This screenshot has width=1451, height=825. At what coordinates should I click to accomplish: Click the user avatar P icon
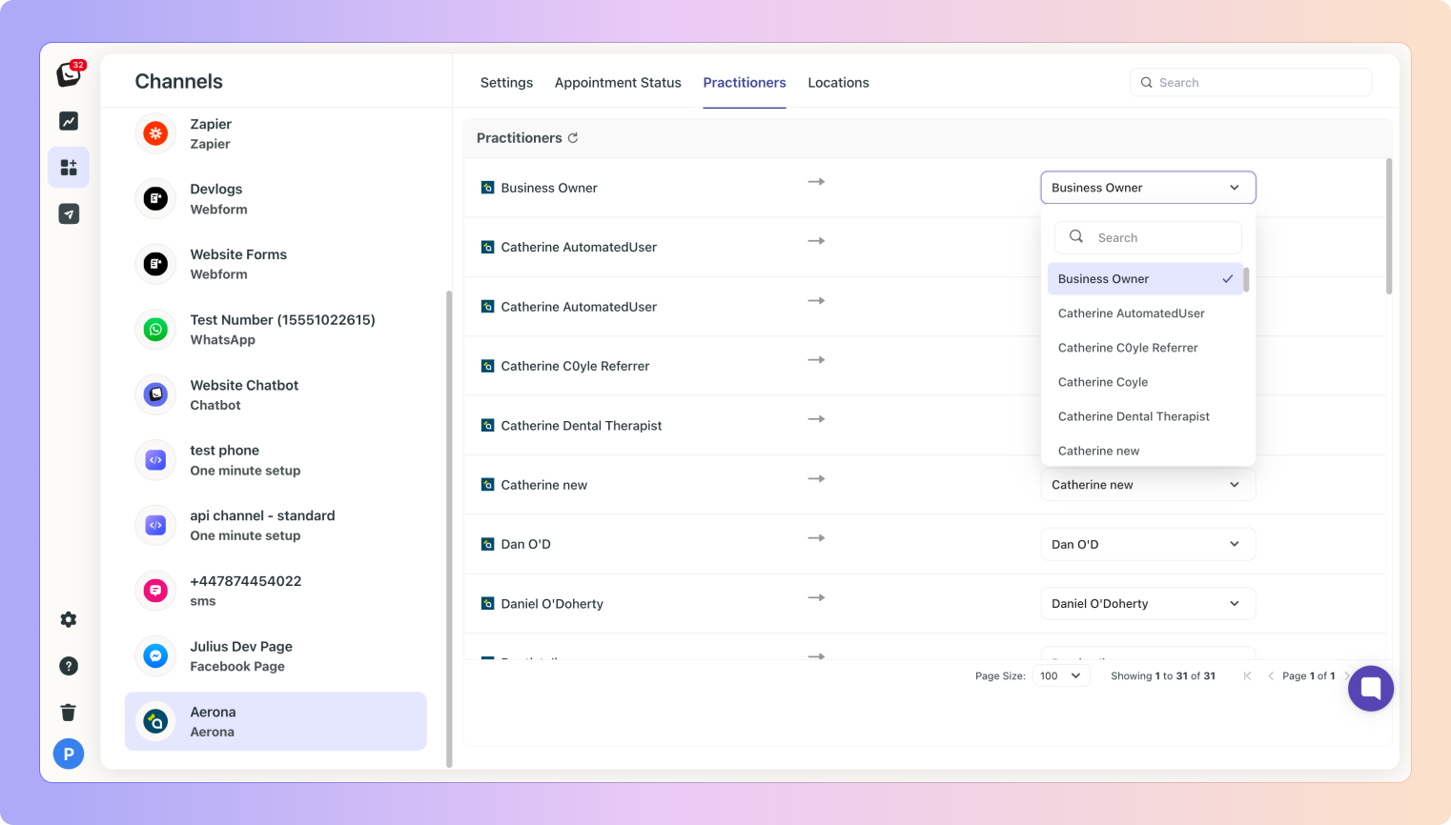pos(69,755)
